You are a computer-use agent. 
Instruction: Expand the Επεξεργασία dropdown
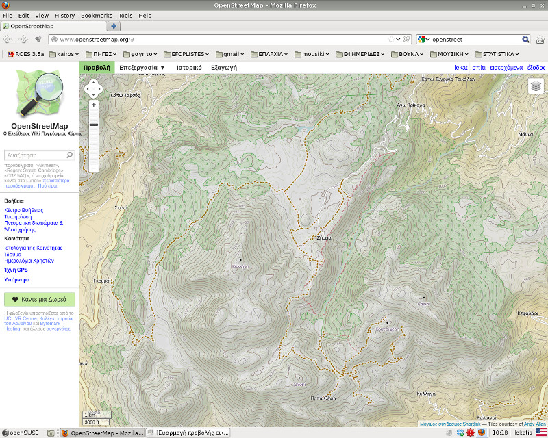(x=142, y=68)
